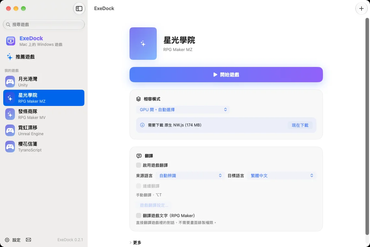Click the 直接翻譯遊戲裡的對話 description text
This screenshot has width=370, height=247.
coord(176,223)
